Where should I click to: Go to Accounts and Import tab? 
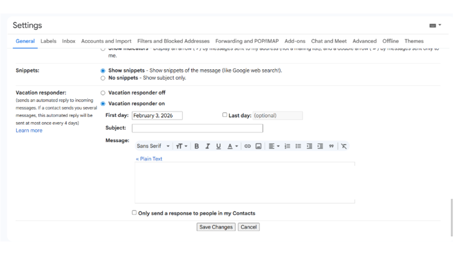pyautogui.click(x=106, y=41)
